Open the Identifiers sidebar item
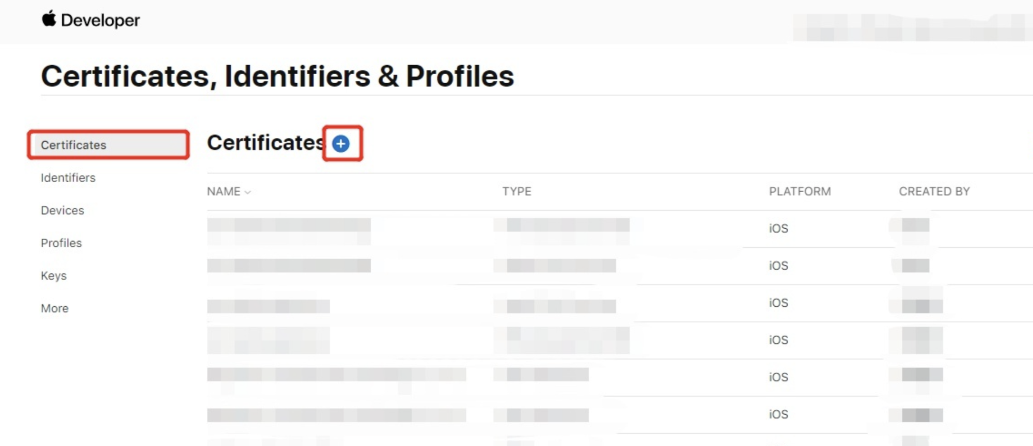This screenshot has width=1033, height=446. tap(68, 178)
